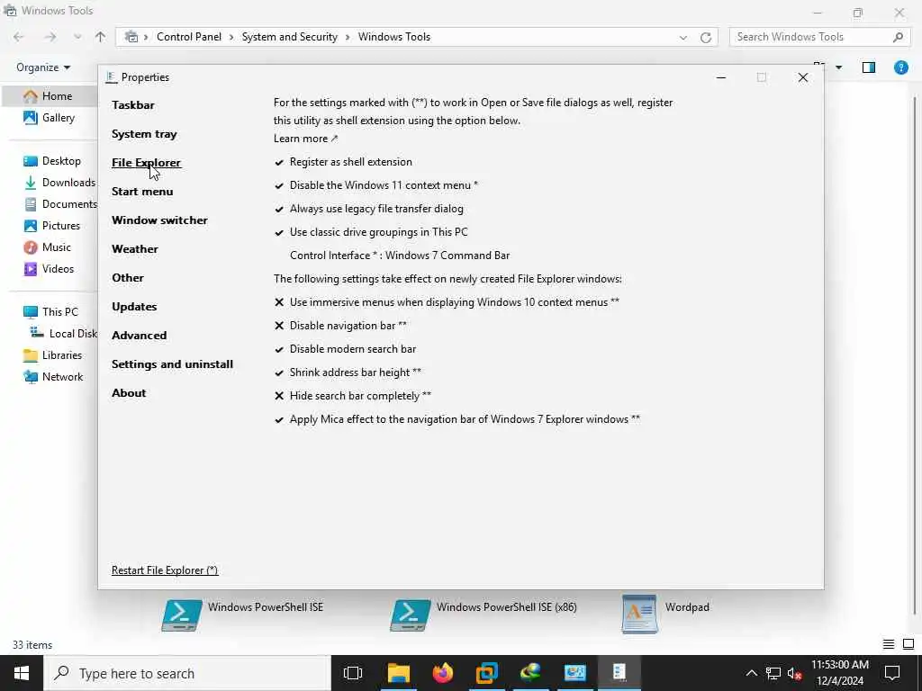922x691 pixels.
Task: Open view options dropdown arrow in toolbar
Action: pyautogui.click(x=838, y=67)
